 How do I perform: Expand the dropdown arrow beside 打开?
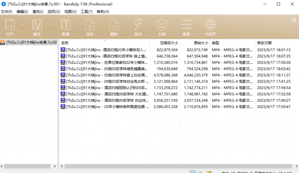[23, 24]
